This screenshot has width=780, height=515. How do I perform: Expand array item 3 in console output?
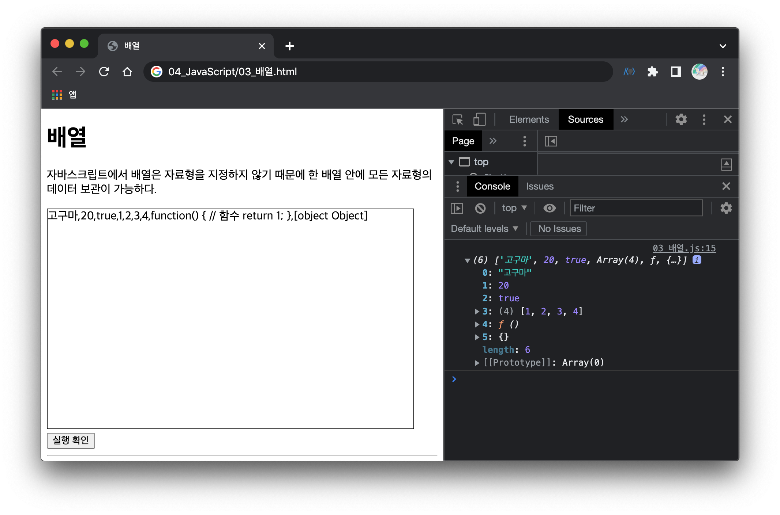pos(477,311)
